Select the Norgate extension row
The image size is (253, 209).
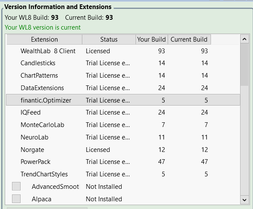(123, 150)
